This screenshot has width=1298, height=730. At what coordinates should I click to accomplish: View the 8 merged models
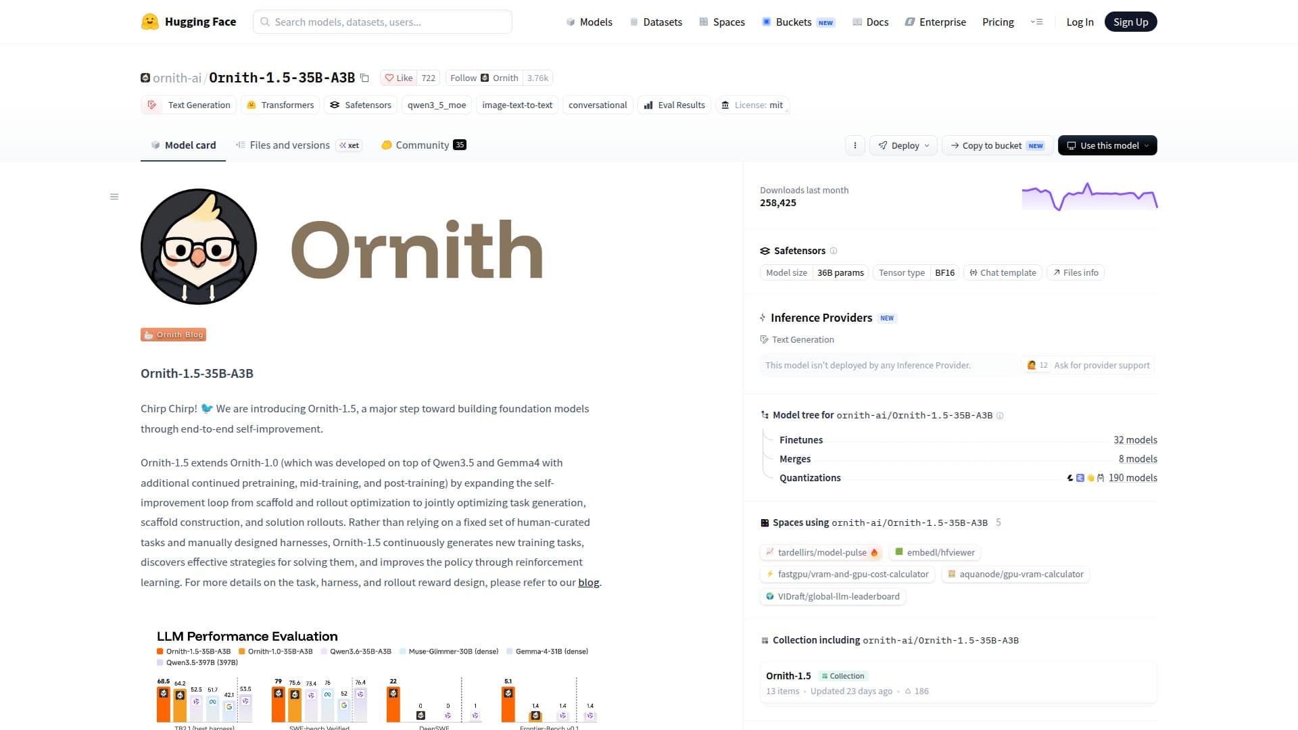[x=1138, y=459]
